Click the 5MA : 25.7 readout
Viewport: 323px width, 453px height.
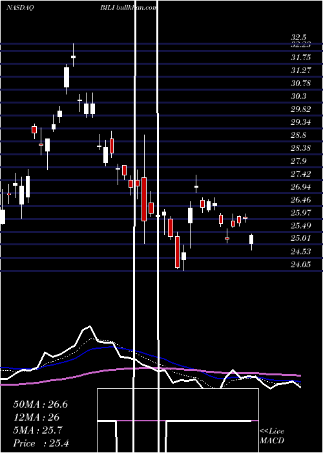pos(37,430)
